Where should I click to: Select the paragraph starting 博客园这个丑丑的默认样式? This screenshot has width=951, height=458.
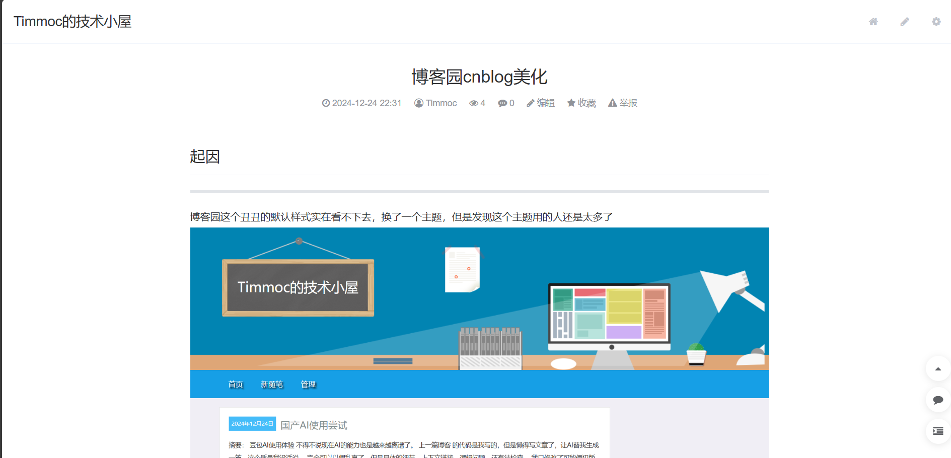[x=401, y=217]
